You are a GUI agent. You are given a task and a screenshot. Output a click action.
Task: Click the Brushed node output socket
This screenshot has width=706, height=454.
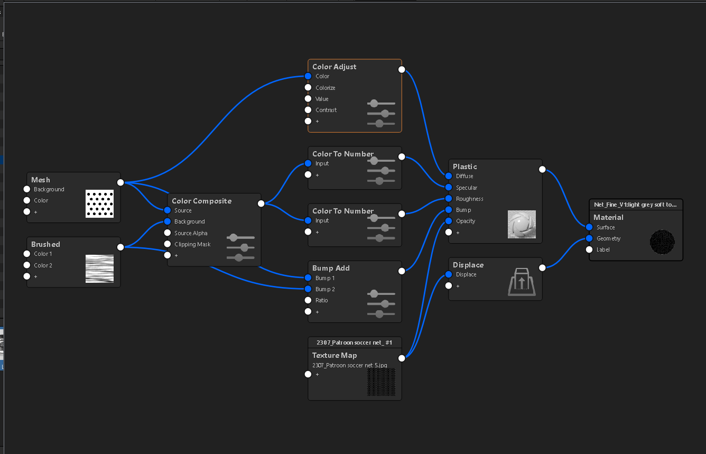pyautogui.click(x=120, y=247)
